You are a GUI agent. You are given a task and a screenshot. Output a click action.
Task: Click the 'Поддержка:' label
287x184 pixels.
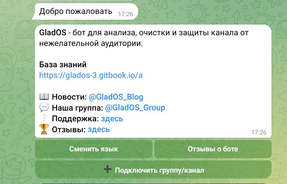click(75, 119)
